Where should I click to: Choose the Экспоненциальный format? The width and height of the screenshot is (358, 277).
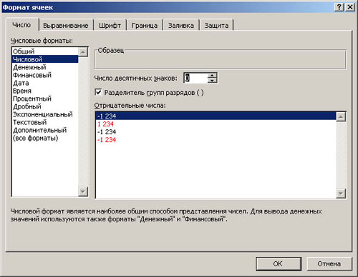tap(45, 114)
